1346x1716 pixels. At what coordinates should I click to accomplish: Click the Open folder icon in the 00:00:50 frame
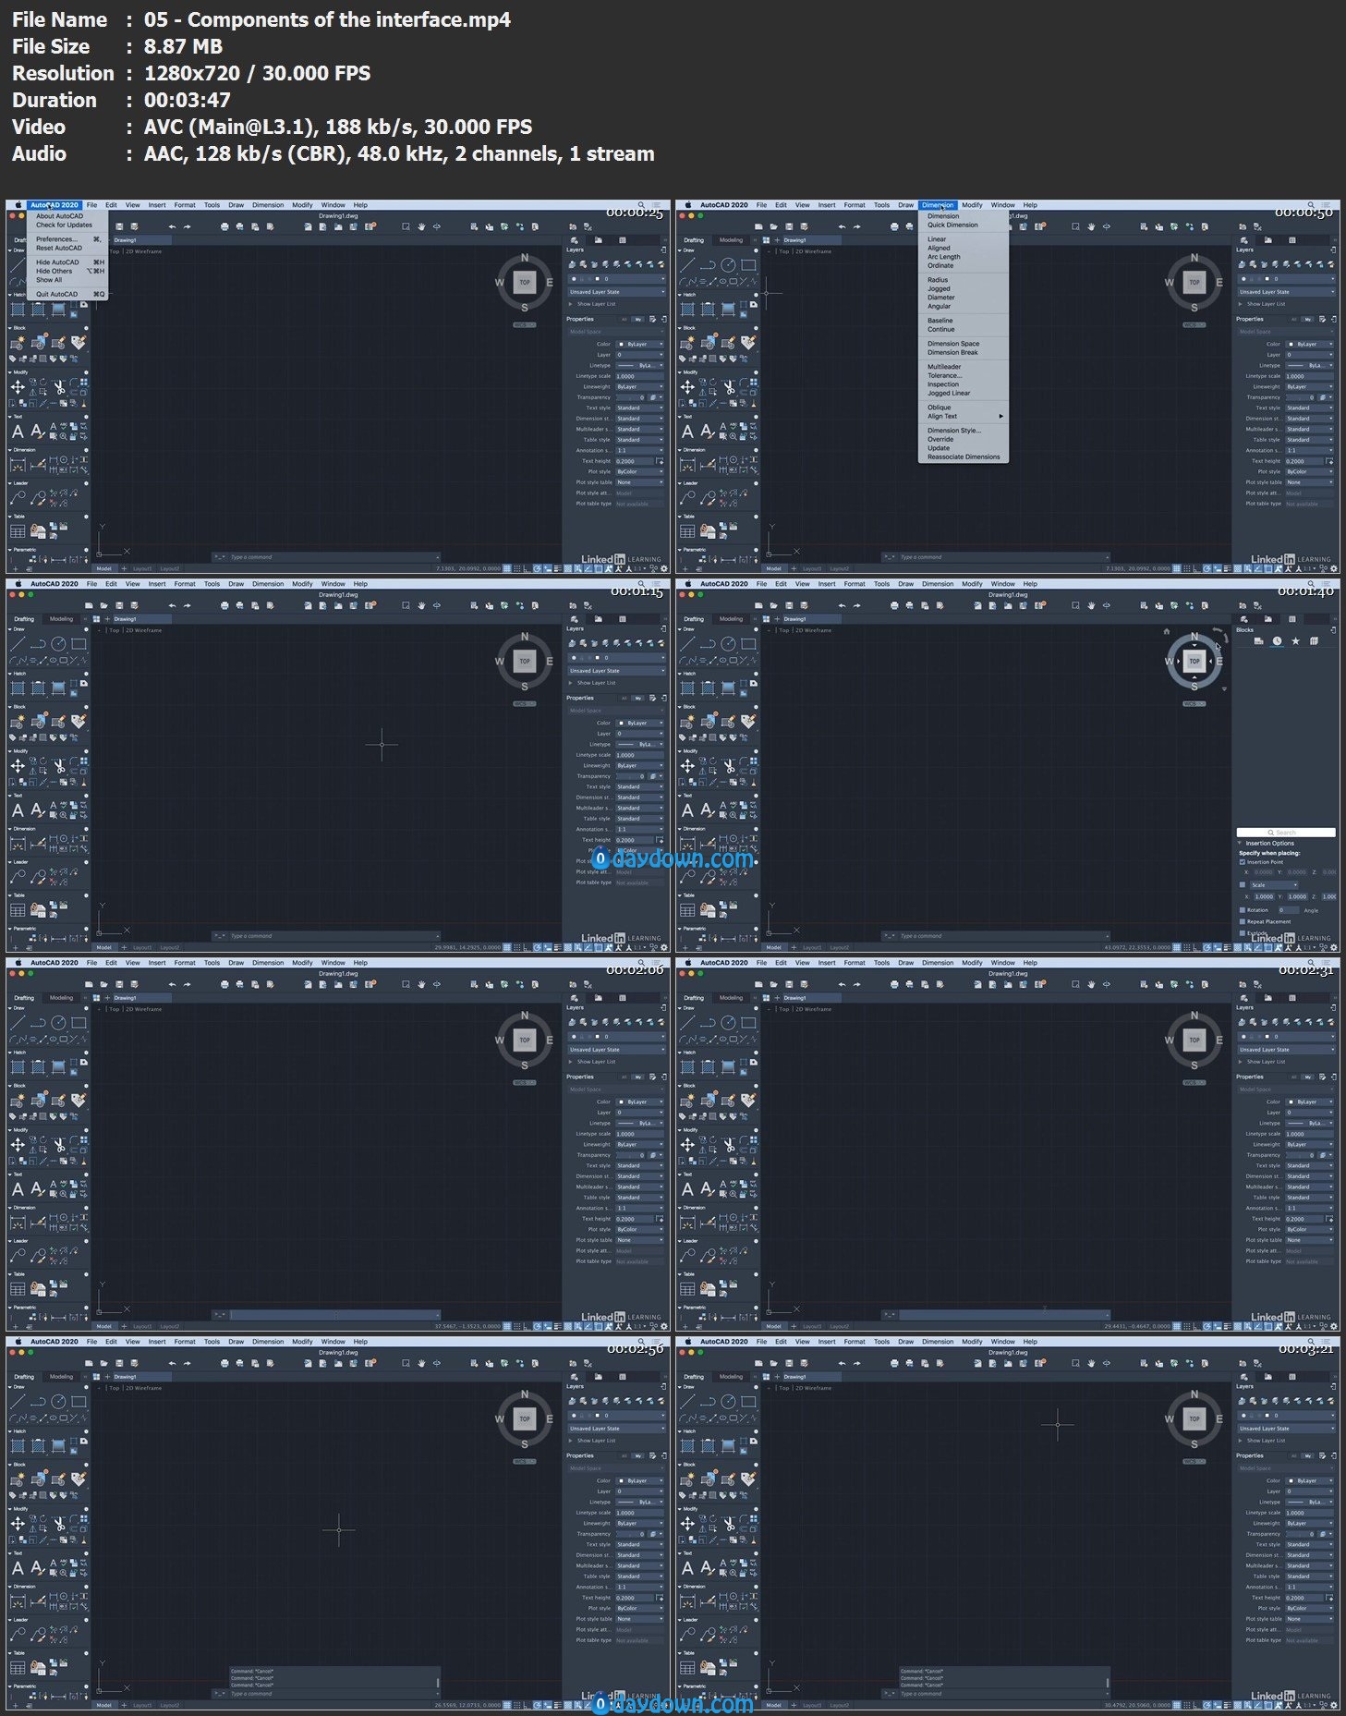click(x=773, y=226)
